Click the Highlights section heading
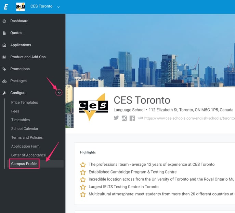235x213 pixels. tap(88, 152)
